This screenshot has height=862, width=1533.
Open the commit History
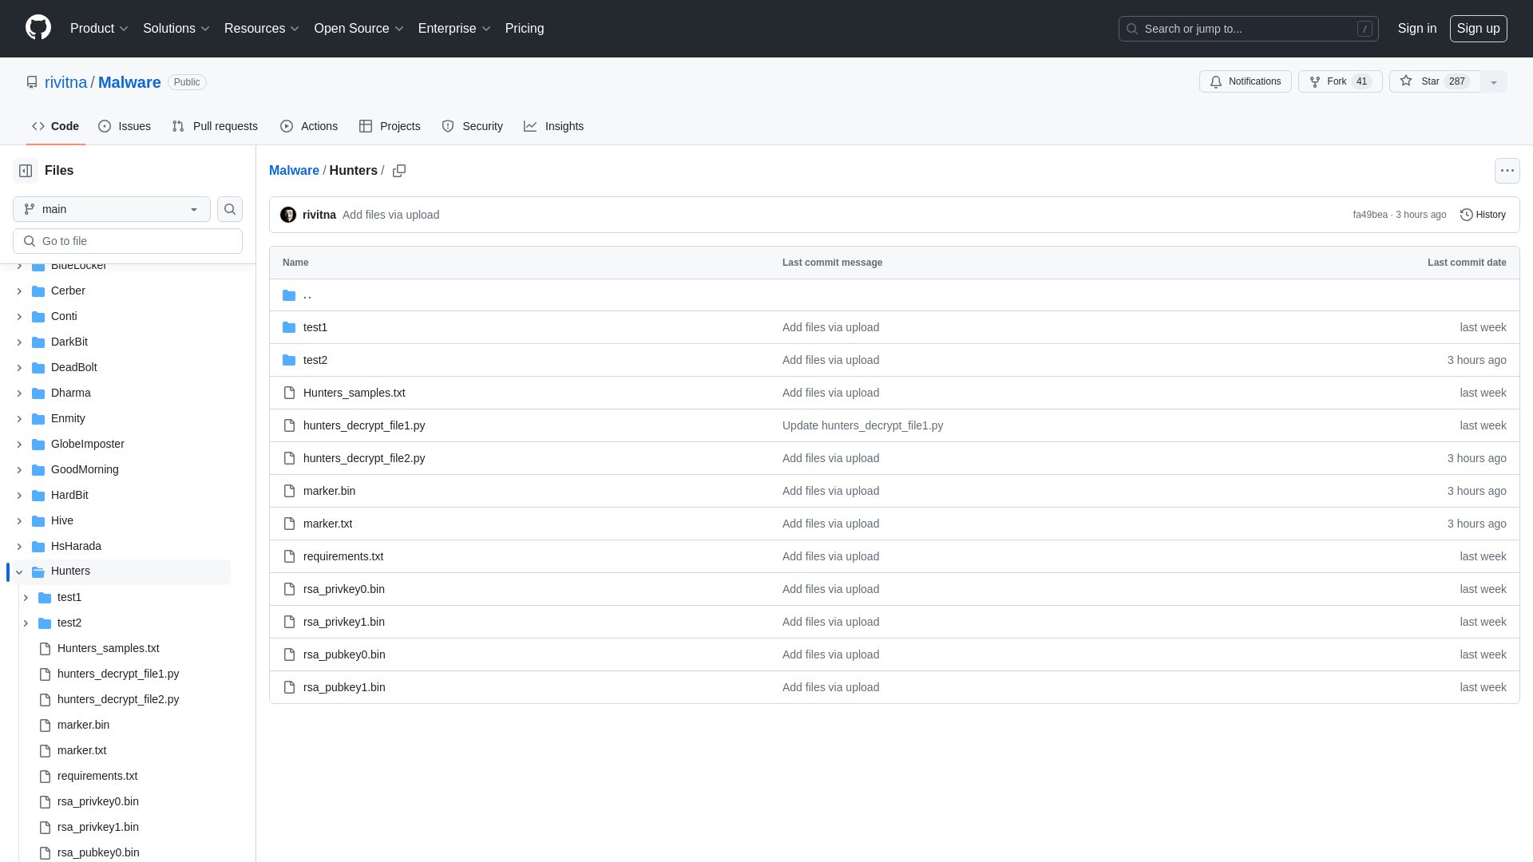[1483, 215]
